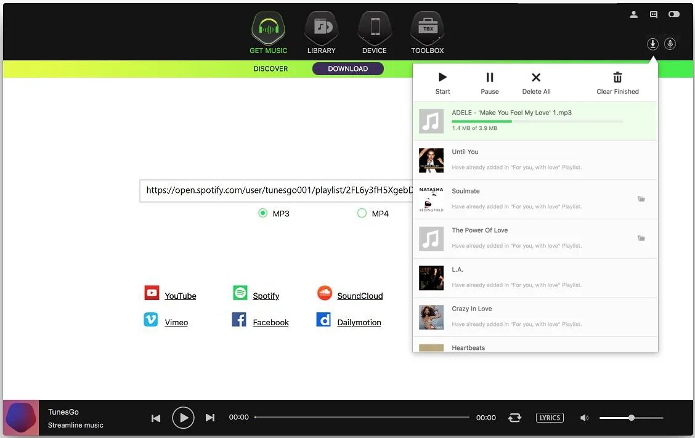Open the Facebook link

(x=271, y=322)
